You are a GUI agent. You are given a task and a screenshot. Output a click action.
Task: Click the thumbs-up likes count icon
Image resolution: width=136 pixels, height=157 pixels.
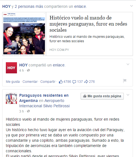pos(61,82)
